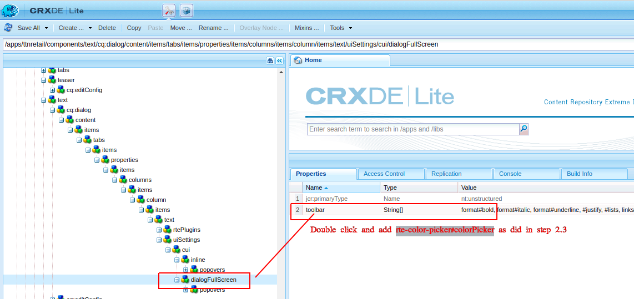The height and width of the screenshot is (299, 634).
Task: Collapse the cq:dialog tree node
Action: click(x=53, y=110)
